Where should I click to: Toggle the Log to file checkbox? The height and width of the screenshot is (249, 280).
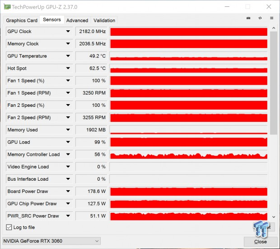coord(9,227)
